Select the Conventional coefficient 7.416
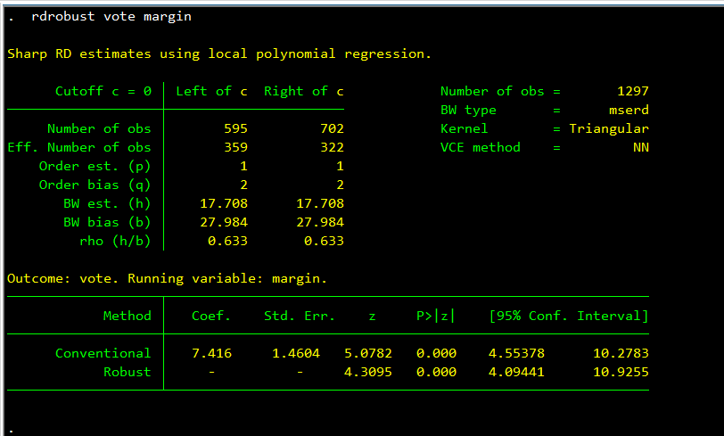724x436 pixels. tap(211, 353)
